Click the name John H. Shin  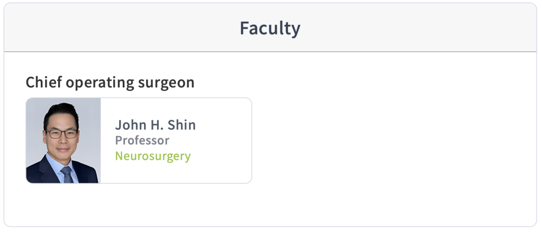pos(155,125)
